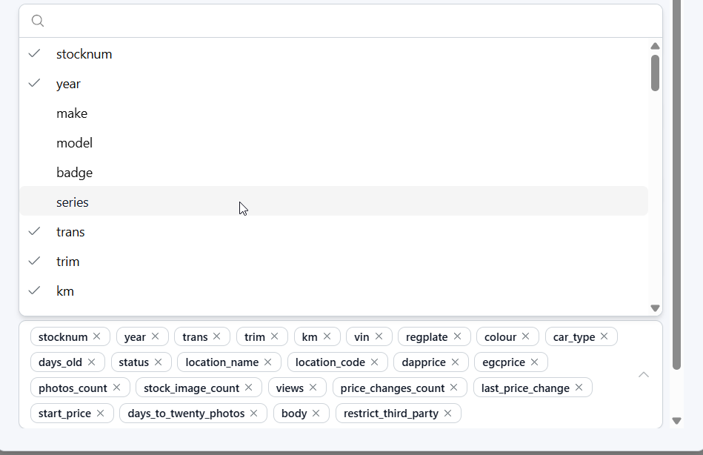Remove the stocknum tag with its X
This screenshot has width=703, height=455.
click(97, 336)
